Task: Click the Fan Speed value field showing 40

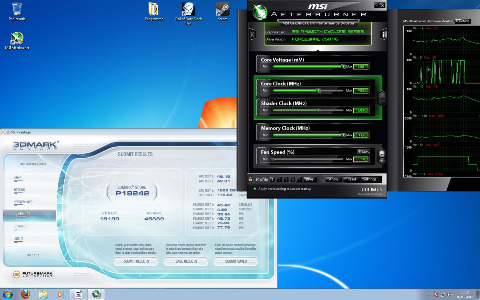Action: click(361, 159)
